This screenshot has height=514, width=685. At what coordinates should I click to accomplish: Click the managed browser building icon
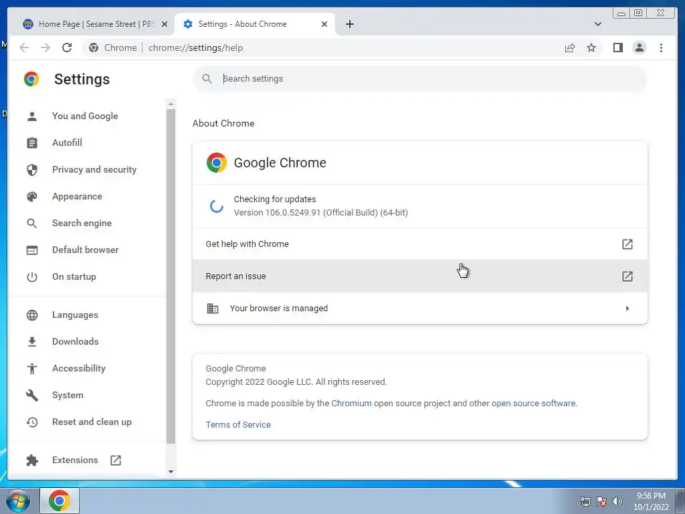pyautogui.click(x=213, y=309)
